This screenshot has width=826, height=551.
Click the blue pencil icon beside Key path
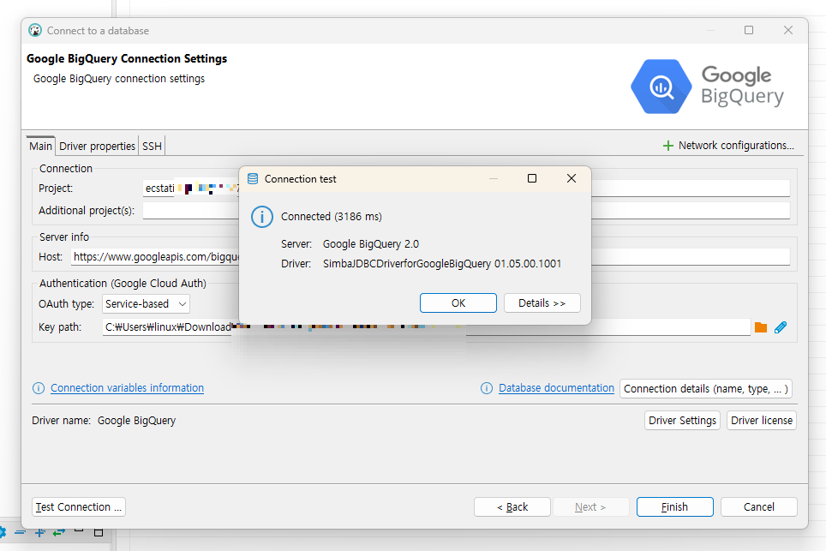781,327
